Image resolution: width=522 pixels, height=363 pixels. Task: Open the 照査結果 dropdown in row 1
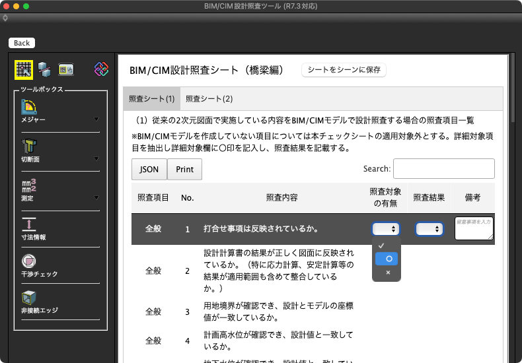[x=429, y=229]
